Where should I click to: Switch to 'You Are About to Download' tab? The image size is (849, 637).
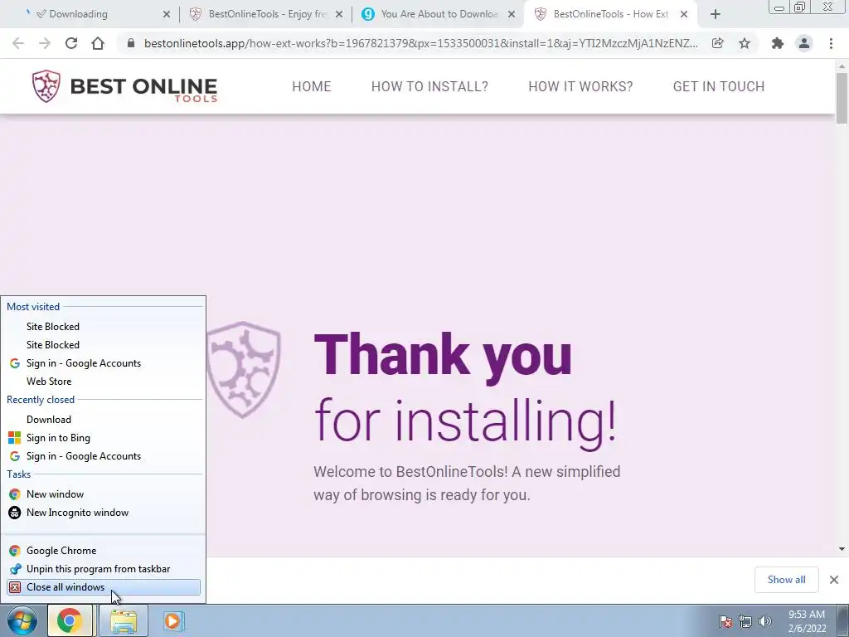[x=438, y=15]
